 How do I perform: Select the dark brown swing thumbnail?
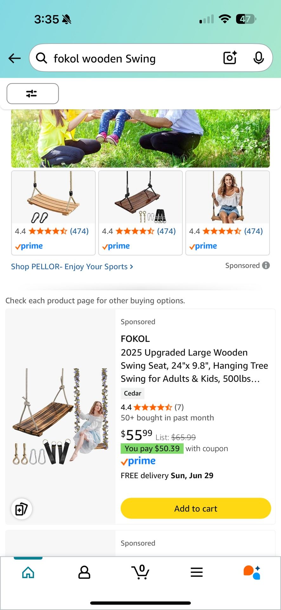(140, 198)
